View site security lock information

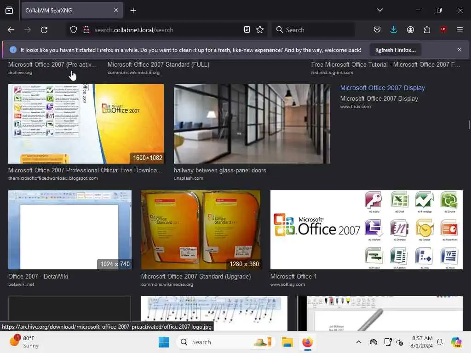click(86, 30)
